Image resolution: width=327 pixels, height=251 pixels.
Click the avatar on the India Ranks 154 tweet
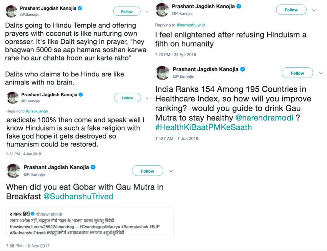[x=162, y=73]
